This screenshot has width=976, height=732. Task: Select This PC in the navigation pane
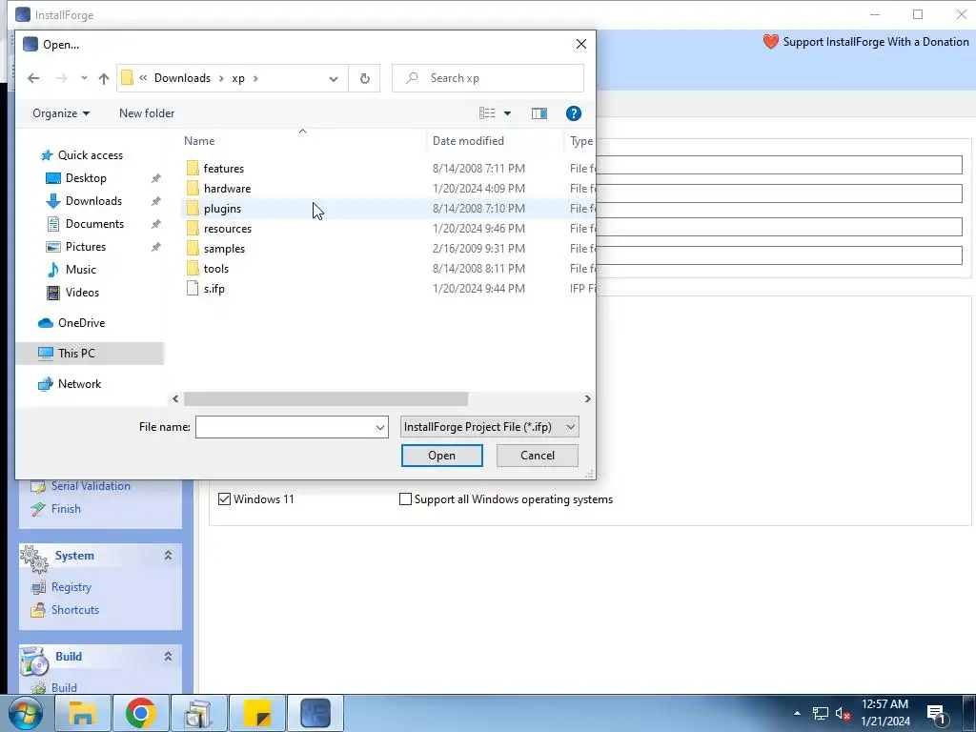tap(76, 354)
